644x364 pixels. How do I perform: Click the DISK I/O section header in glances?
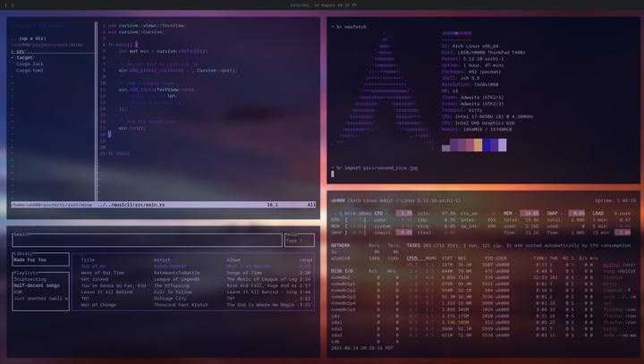click(342, 271)
